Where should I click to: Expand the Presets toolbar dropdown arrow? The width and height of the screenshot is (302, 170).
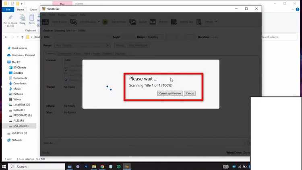coord(216,22)
